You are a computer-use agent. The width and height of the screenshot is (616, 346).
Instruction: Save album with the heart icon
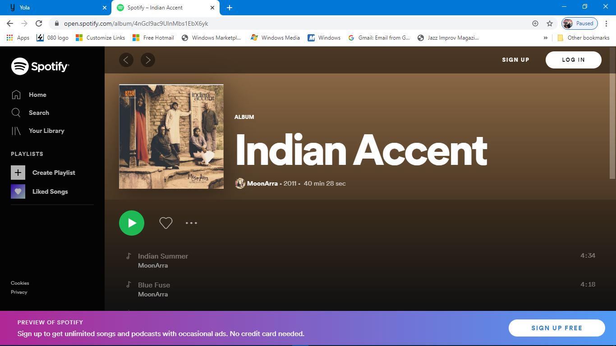click(x=166, y=223)
